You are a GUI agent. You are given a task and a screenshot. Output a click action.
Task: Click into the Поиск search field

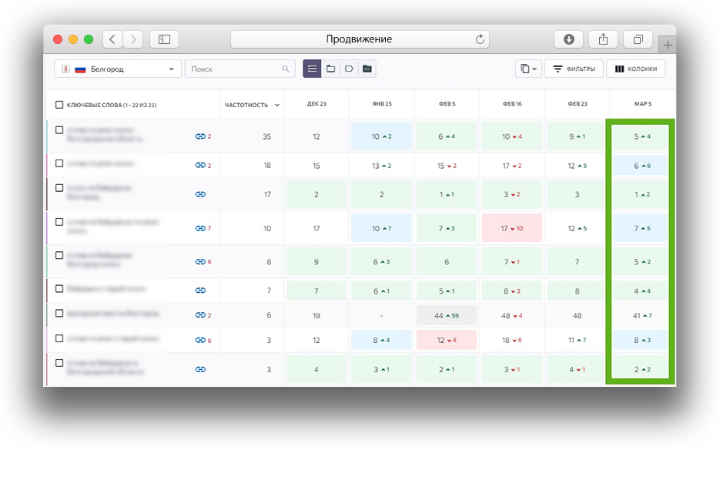click(x=239, y=69)
